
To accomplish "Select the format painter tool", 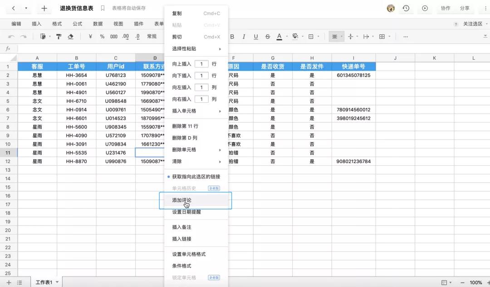I will click(59, 37).
